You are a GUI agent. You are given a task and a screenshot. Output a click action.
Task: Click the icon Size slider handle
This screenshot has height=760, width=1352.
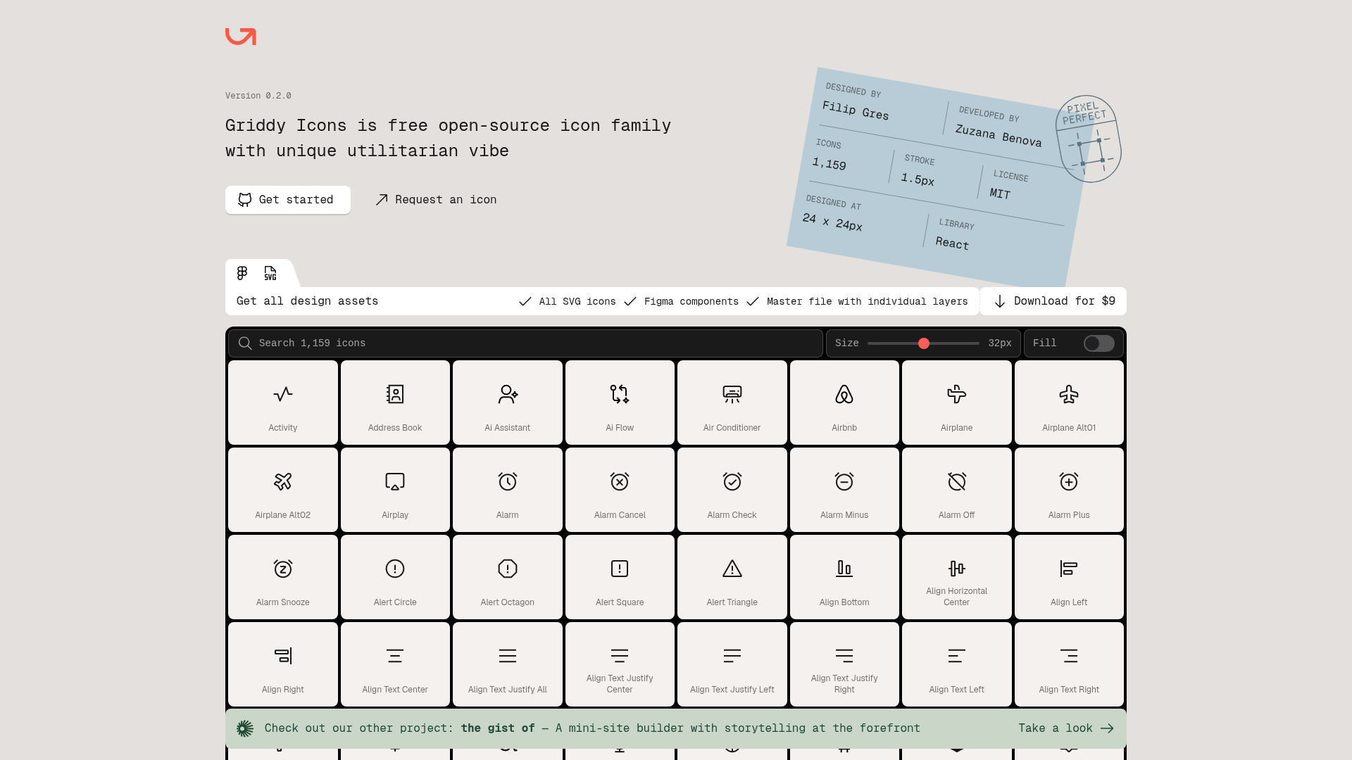click(924, 343)
